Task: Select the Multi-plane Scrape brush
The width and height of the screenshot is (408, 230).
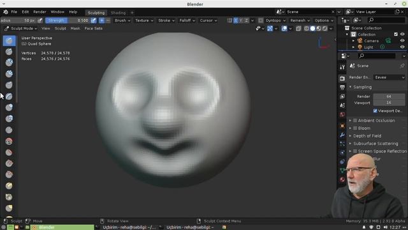Action: tap(9, 186)
